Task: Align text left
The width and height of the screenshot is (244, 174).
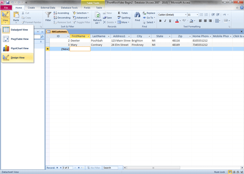Action: point(200,21)
